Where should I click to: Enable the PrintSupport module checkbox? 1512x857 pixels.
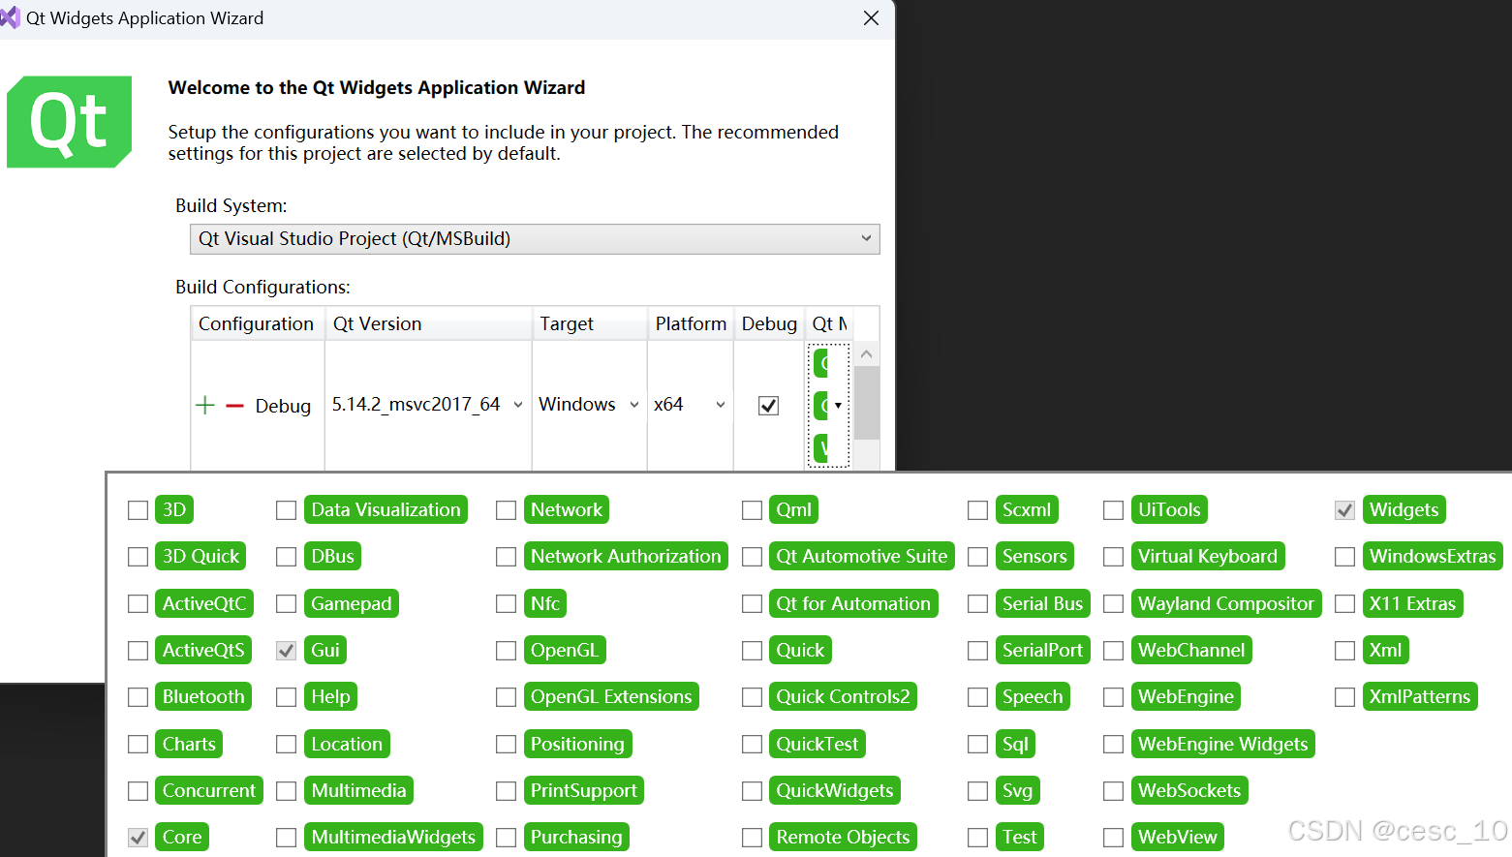(x=506, y=791)
